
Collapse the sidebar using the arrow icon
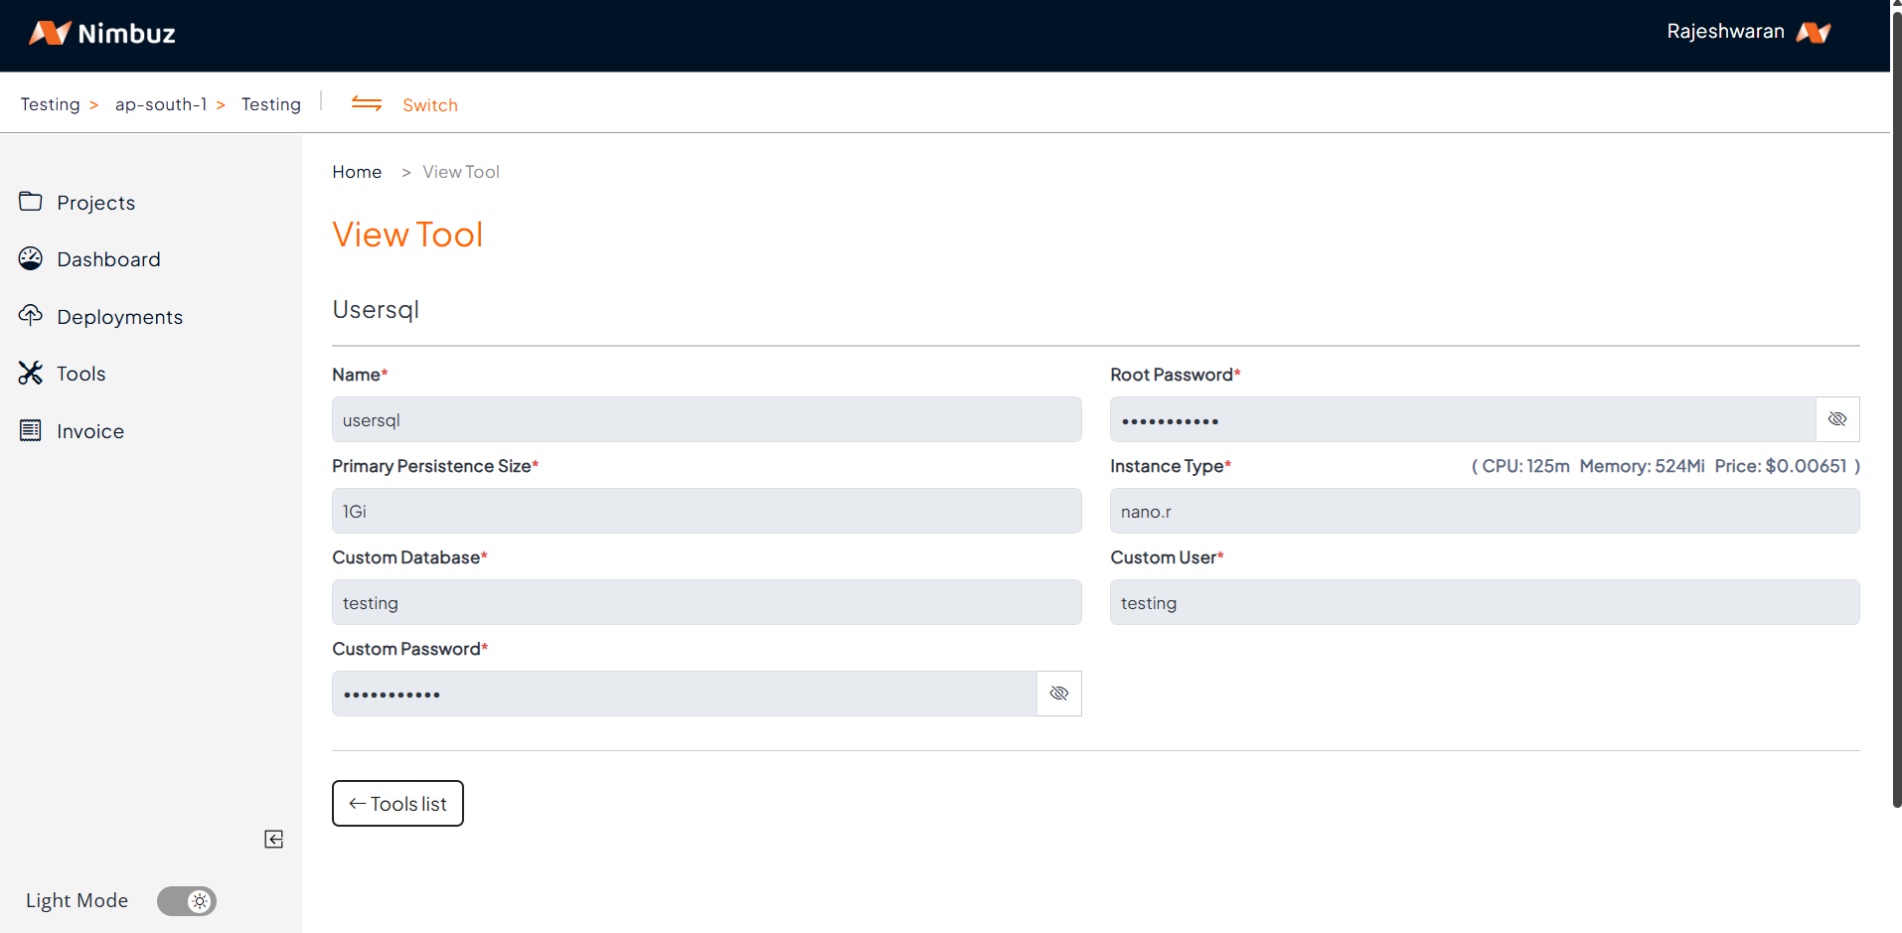[274, 840]
